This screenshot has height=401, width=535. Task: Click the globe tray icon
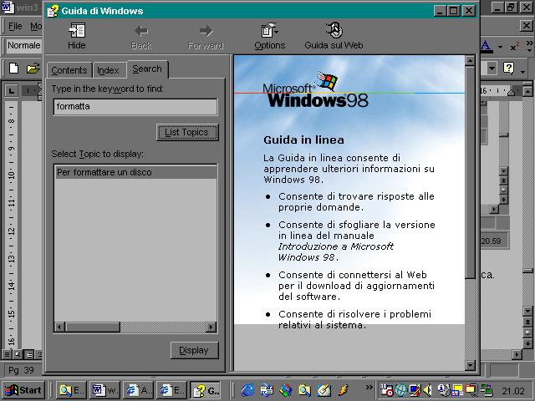(401, 390)
